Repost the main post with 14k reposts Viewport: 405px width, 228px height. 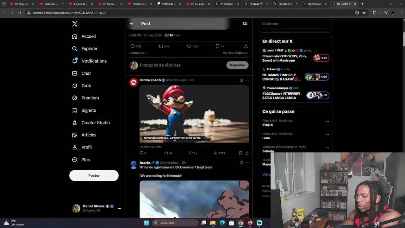coord(164,46)
